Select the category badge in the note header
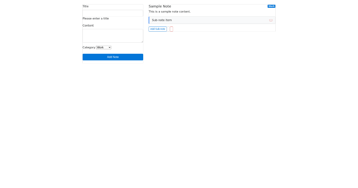The image size is (358, 188). tap(271, 6)
